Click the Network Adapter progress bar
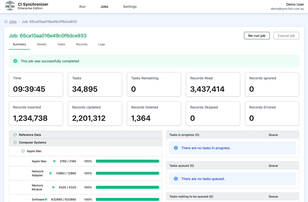 click(127, 173)
